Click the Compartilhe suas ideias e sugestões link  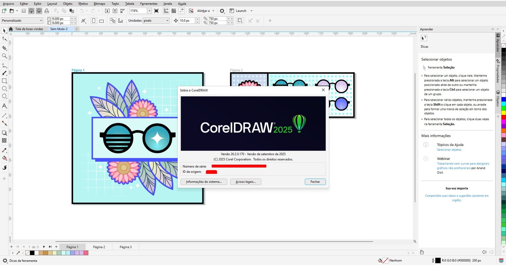tap(457, 198)
